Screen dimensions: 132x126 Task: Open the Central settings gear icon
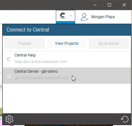[x=9, y=119]
